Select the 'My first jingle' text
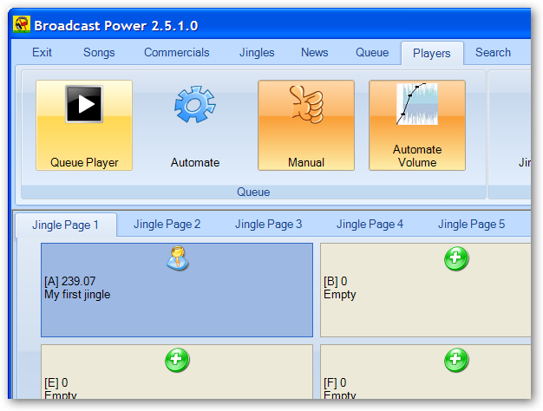 [x=77, y=294]
